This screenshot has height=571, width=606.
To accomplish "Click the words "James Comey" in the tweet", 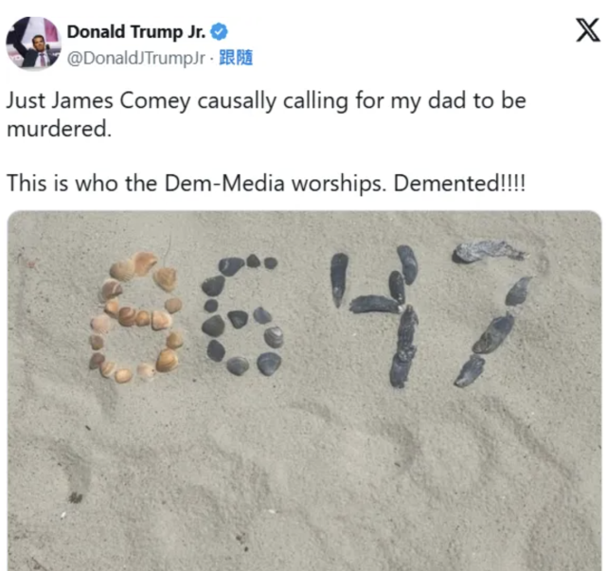I will pyautogui.click(x=121, y=101).
